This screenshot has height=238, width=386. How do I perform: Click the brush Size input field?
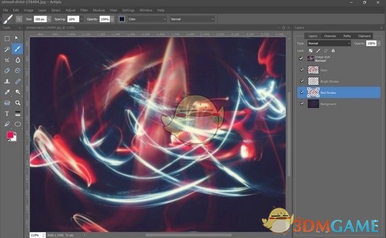click(40, 19)
